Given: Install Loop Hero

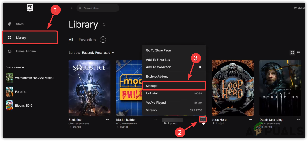Looking at the screenshot, I should (218, 123).
